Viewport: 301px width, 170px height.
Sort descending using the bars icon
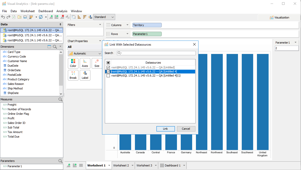[x=85, y=17]
